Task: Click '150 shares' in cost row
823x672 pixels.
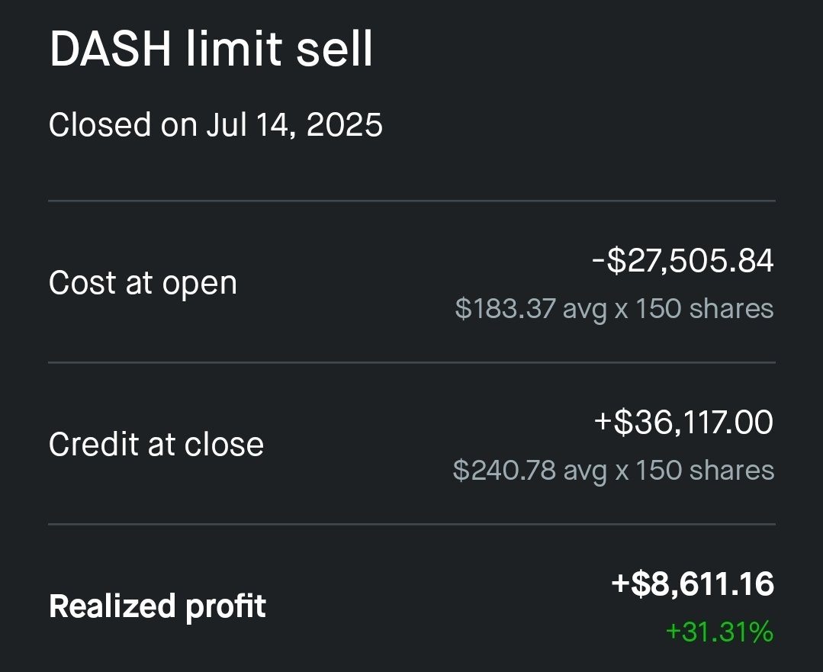Action: (704, 308)
